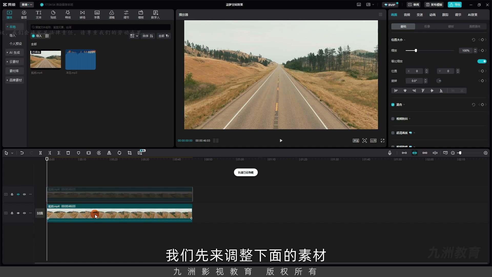
Task: Select the 抠像 cutout sub-tab
Action: pyautogui.click(x=427, y=26)
